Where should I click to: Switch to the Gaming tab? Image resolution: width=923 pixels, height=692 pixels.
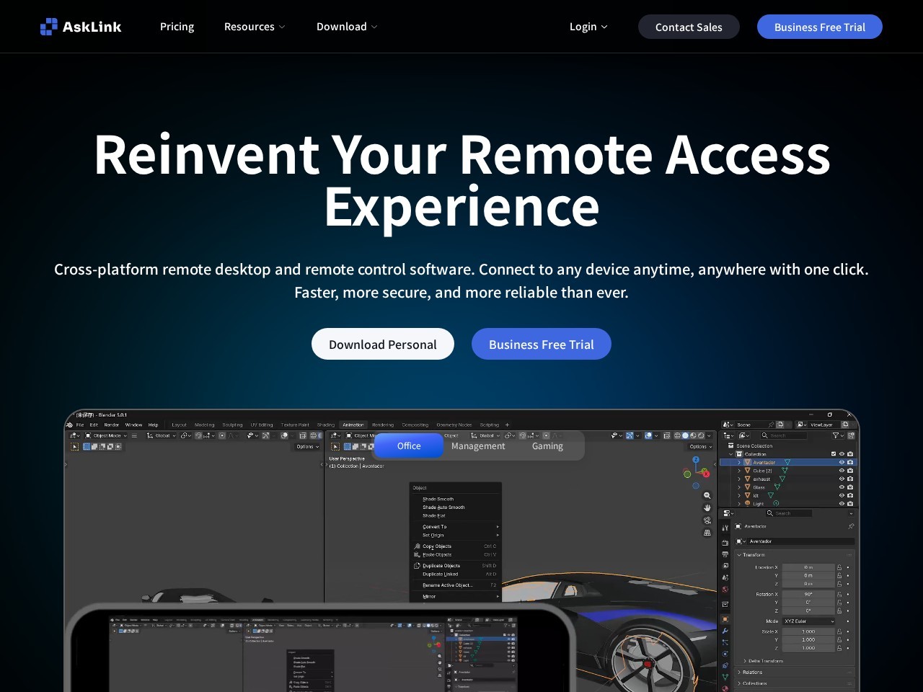click(x=547, y=446)
